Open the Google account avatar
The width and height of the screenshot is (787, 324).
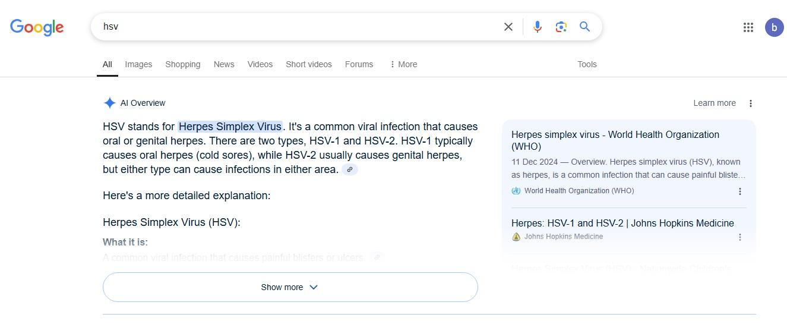(x=774, y=27)
